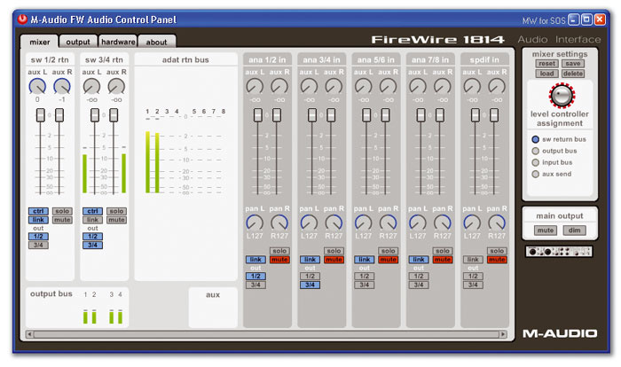Click the dim button under main output
Image resolution: width=621 pixels, height=367 pixels.
tap(572, 230)
